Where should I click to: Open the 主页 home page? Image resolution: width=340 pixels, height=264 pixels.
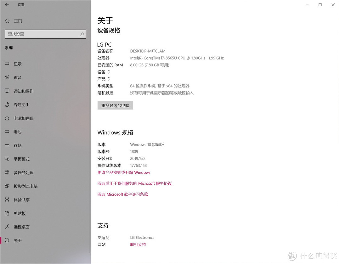[18, 21]
